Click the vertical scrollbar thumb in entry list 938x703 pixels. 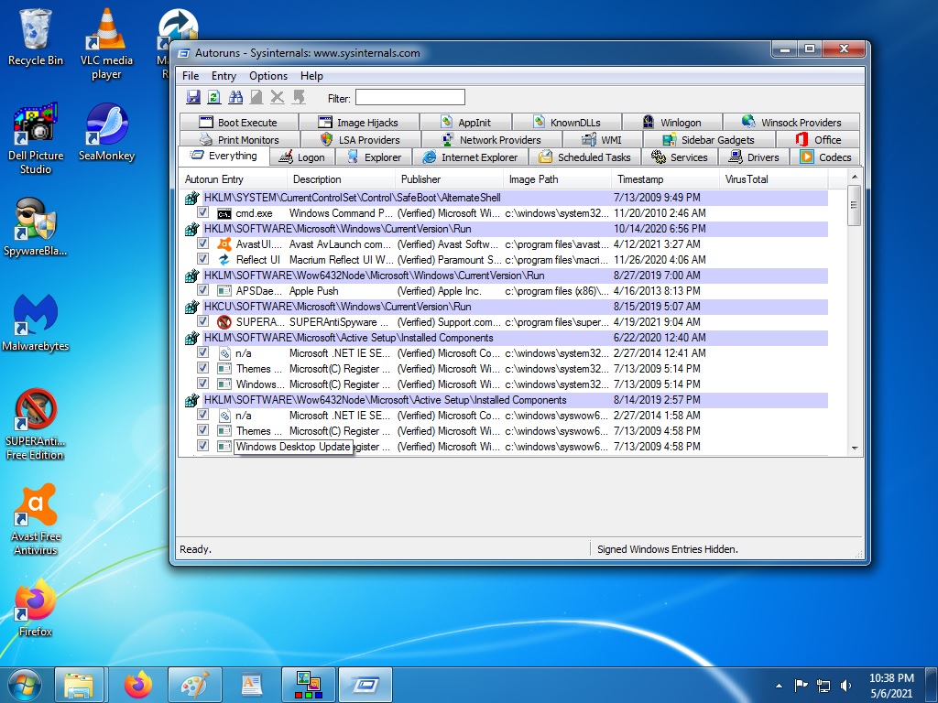pos(855,205)
